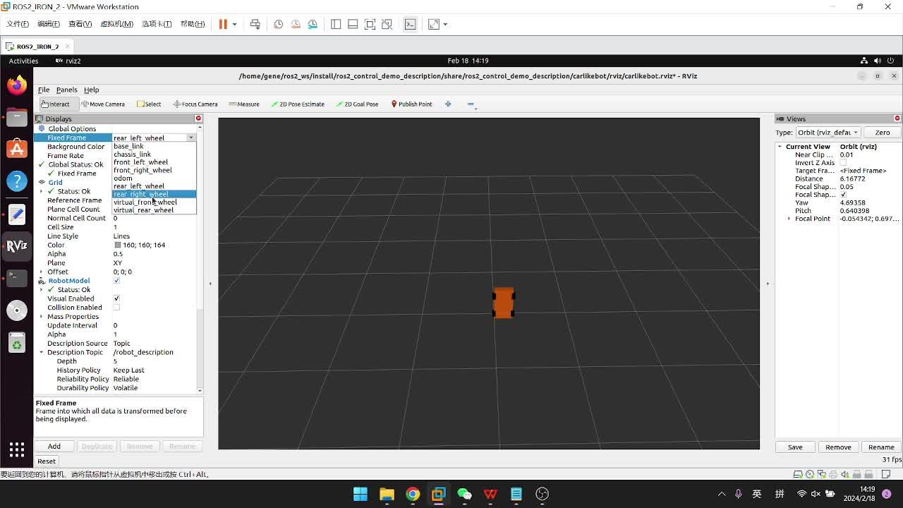Open the view Type dropdown
The height and width of the screenshot is (508, 903).
828,133
